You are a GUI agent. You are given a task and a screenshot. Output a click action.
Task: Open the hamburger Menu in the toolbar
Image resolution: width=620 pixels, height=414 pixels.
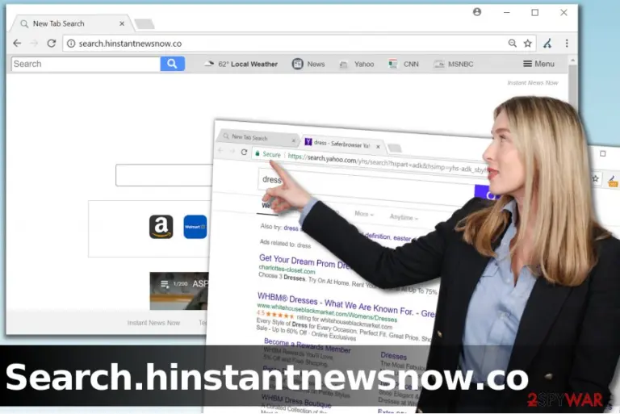pos(538,64)
